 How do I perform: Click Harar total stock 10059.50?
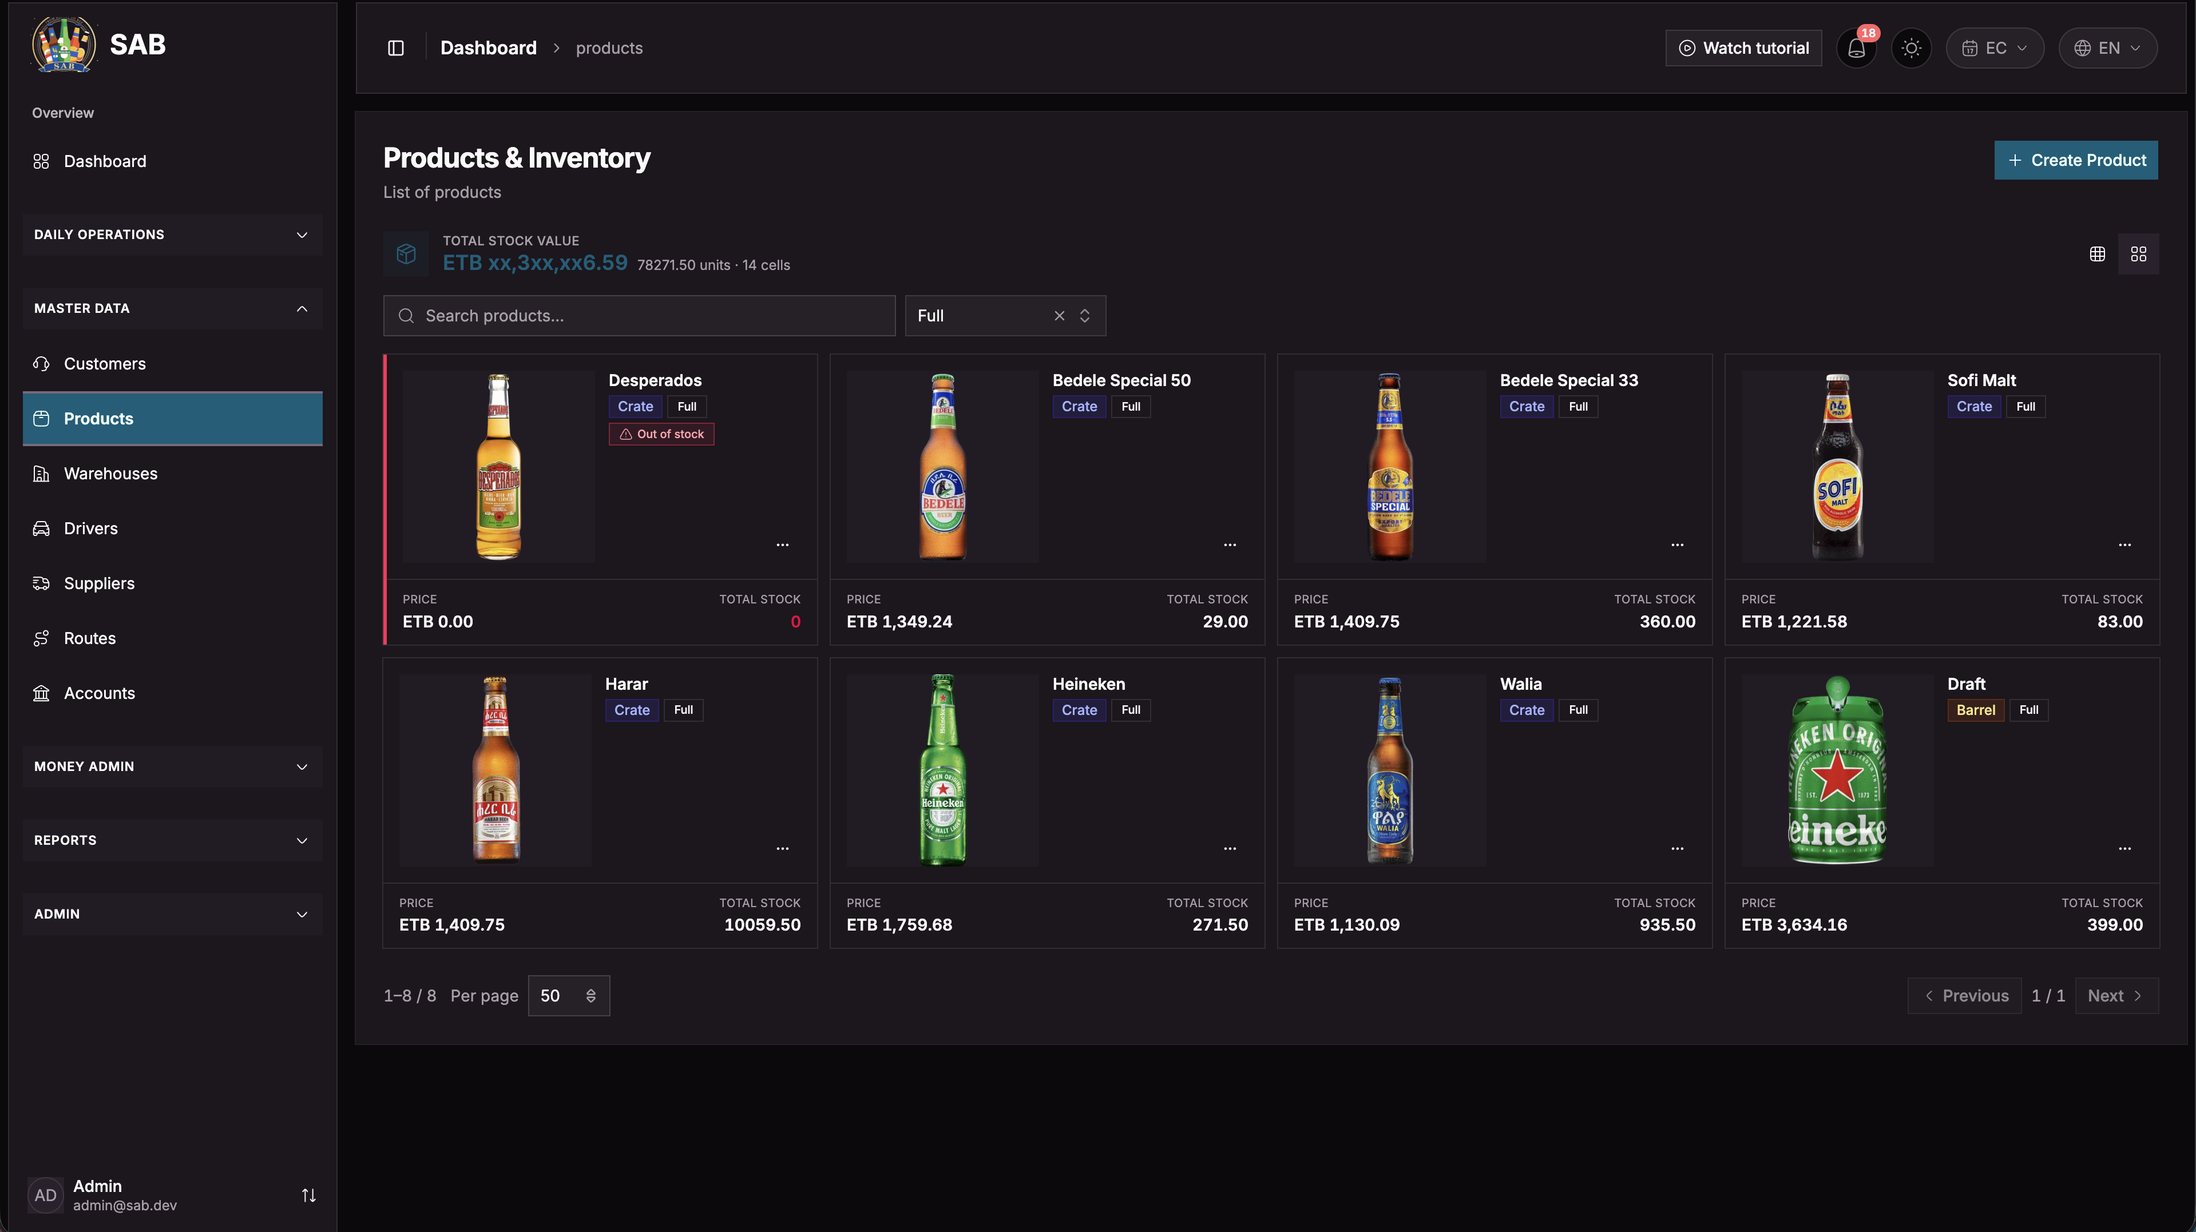[762, 925]
